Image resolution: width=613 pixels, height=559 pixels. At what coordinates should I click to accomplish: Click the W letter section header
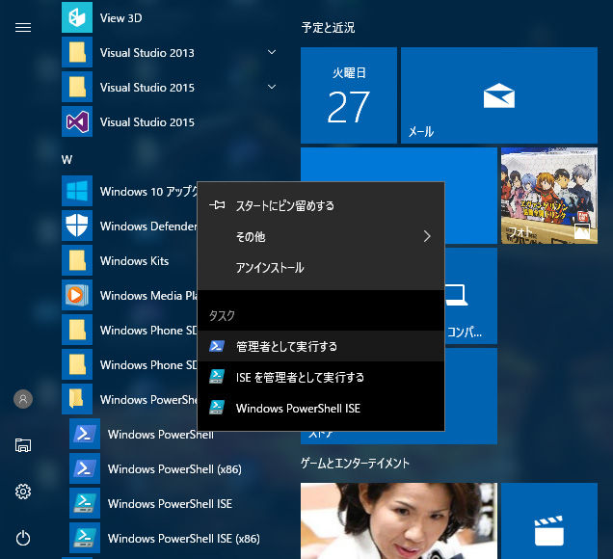click(x=67, y=159)
